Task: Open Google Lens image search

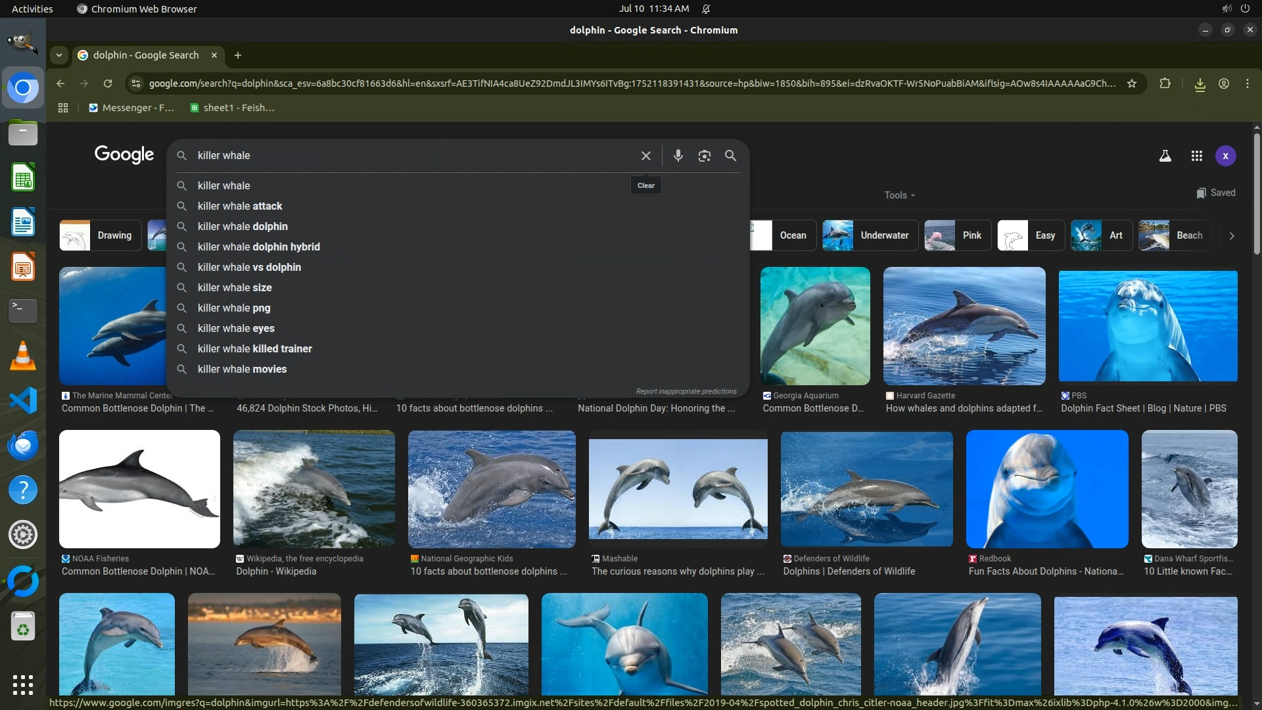Action: pyautogui.click(x=704, y=156)
